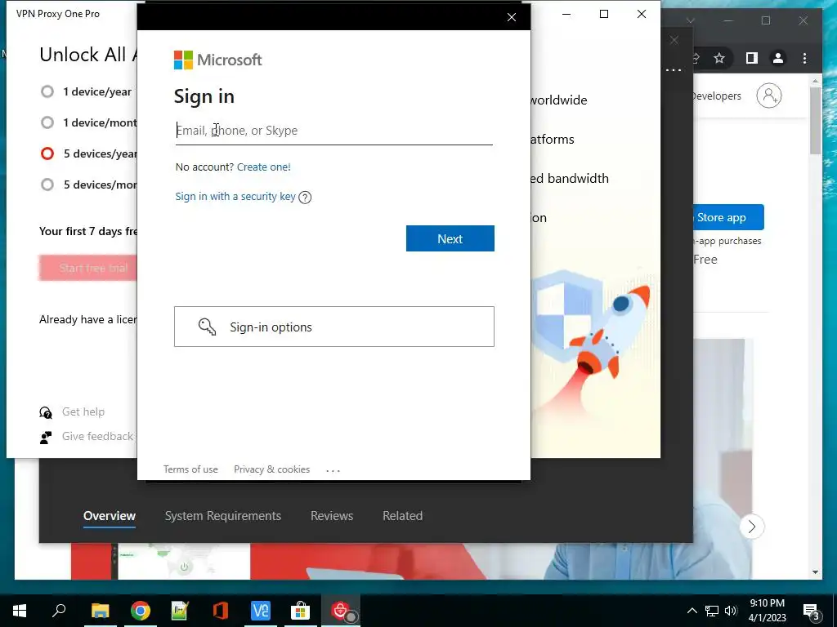Open Give feedback link in VPN app
The width and height of the screenshot is (837, 627).
pyautogui.click(x=98, y=436)
